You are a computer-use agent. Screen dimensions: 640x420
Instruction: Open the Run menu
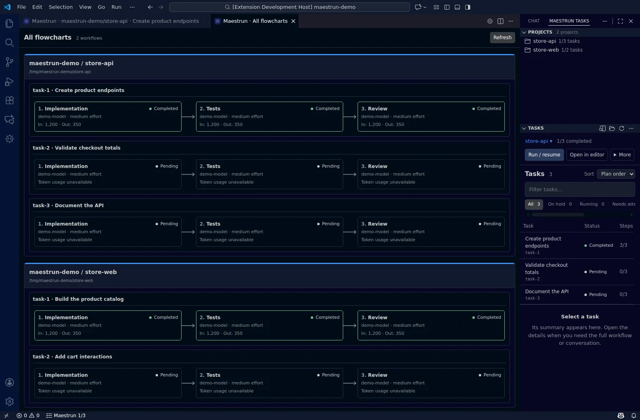click(116, 7)
